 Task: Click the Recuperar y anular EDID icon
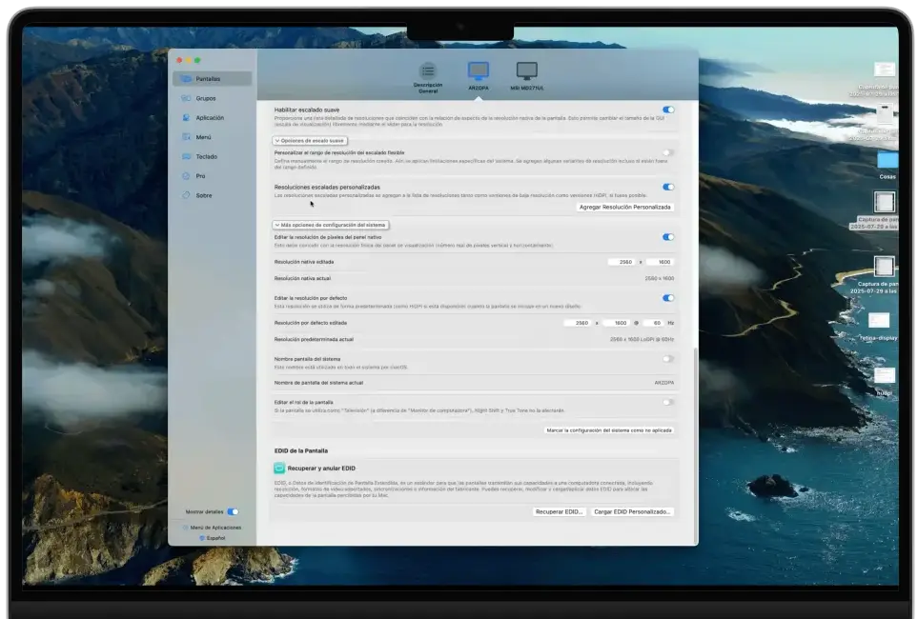279,468
